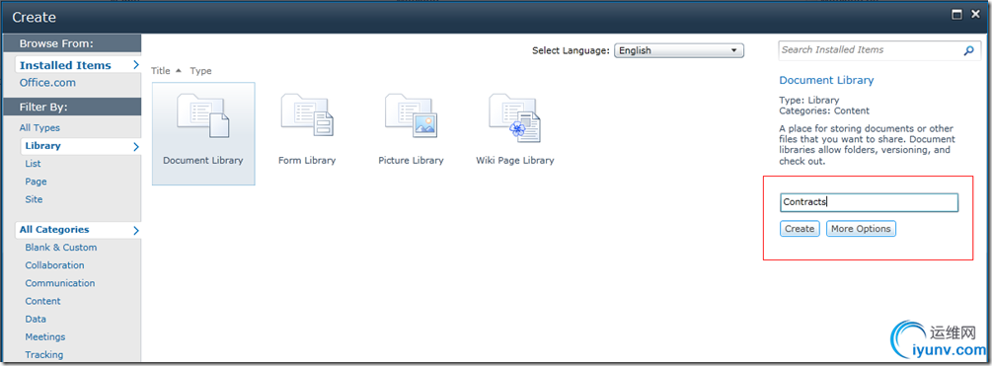Browse from Office.com
Screen dimensions: 992x366
coord(47,83)
